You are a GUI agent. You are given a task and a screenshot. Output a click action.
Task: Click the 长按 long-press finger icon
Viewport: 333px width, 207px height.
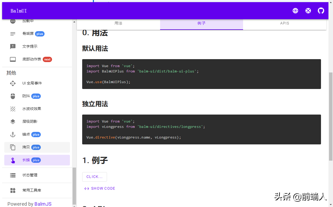click(x=13, y=160)
